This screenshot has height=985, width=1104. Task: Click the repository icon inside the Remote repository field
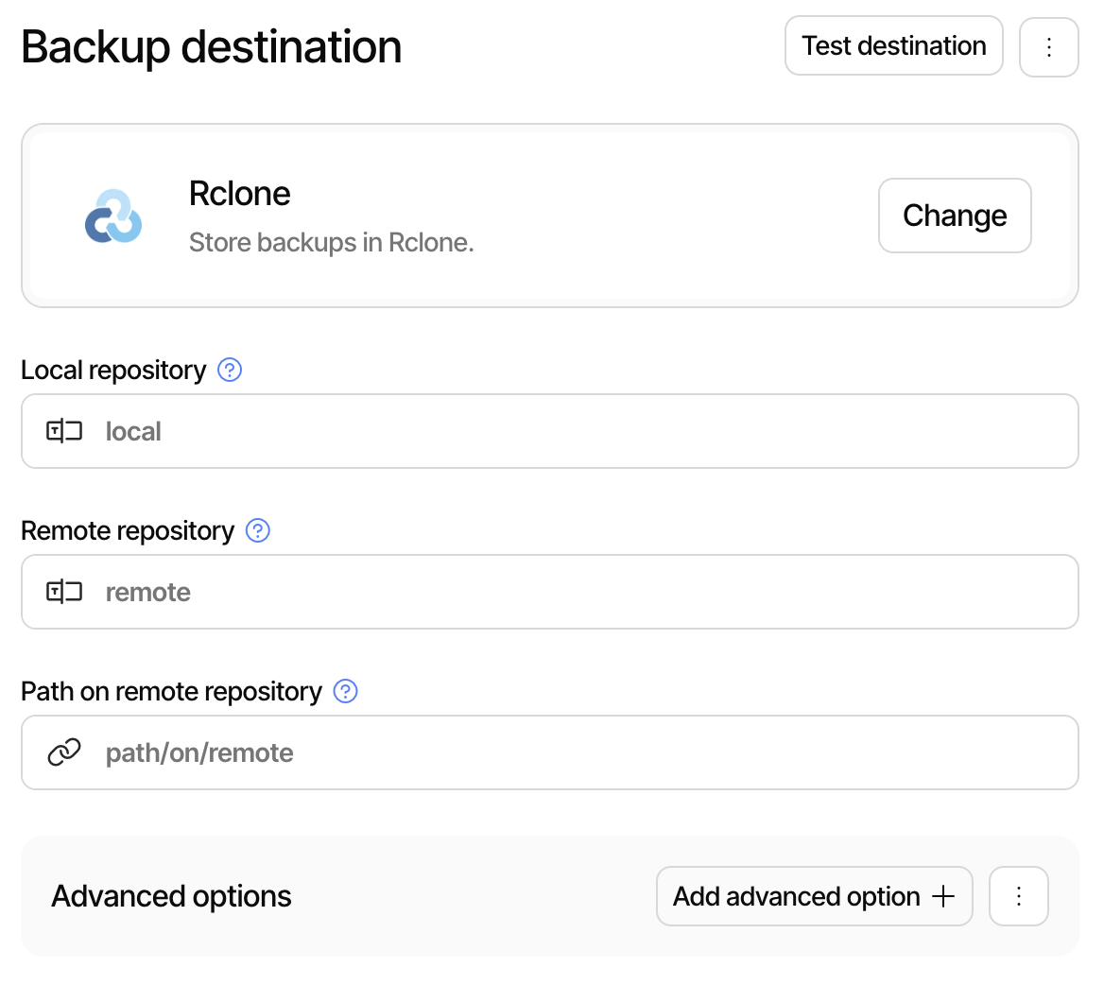(63, 592)
